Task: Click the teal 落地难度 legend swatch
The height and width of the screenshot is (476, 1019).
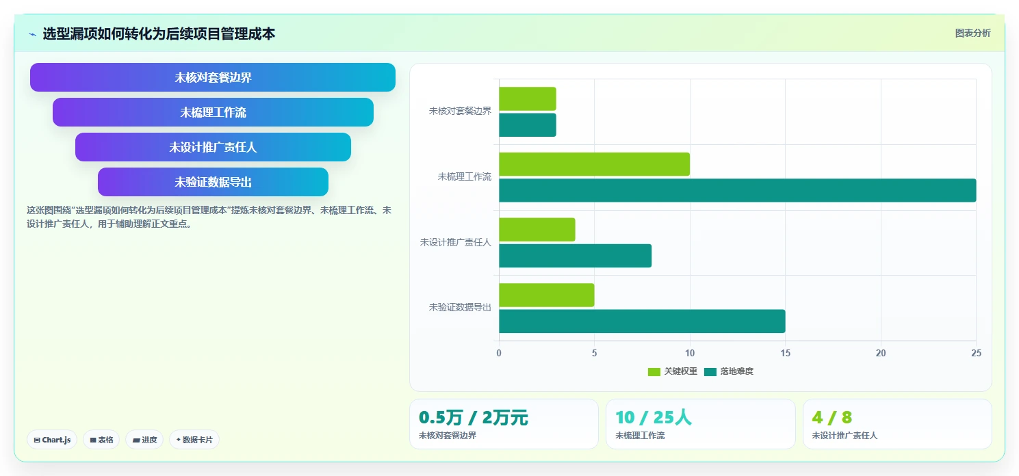Action: pyautogui.click(x=710, y=371)
